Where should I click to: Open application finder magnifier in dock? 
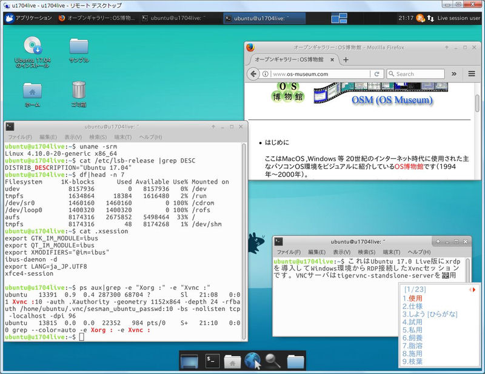pos(273,361)
